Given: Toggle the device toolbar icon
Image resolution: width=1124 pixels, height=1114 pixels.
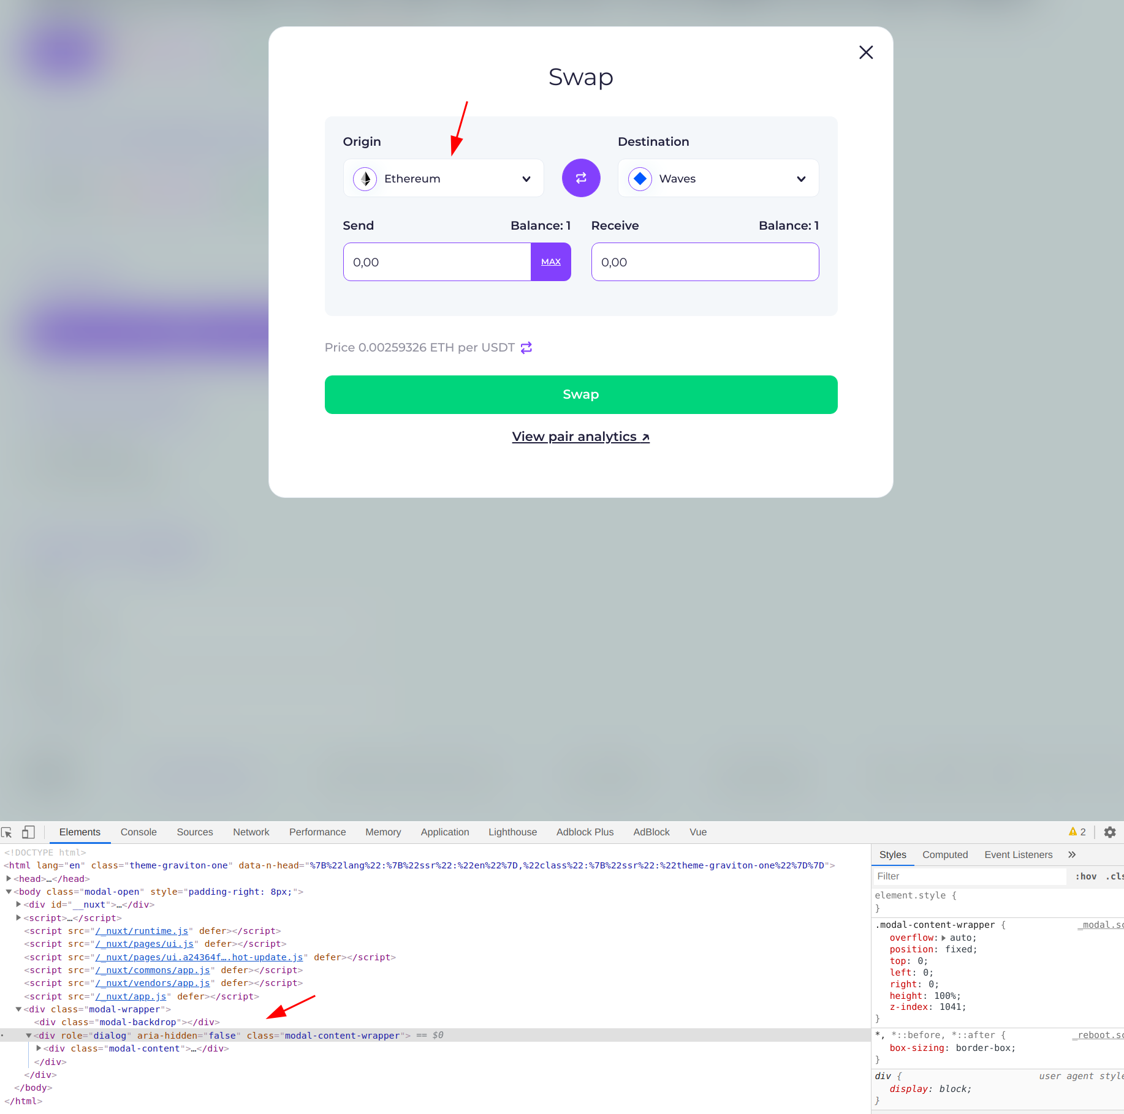Looking at the screenshot, I should (x=28, y=832).
